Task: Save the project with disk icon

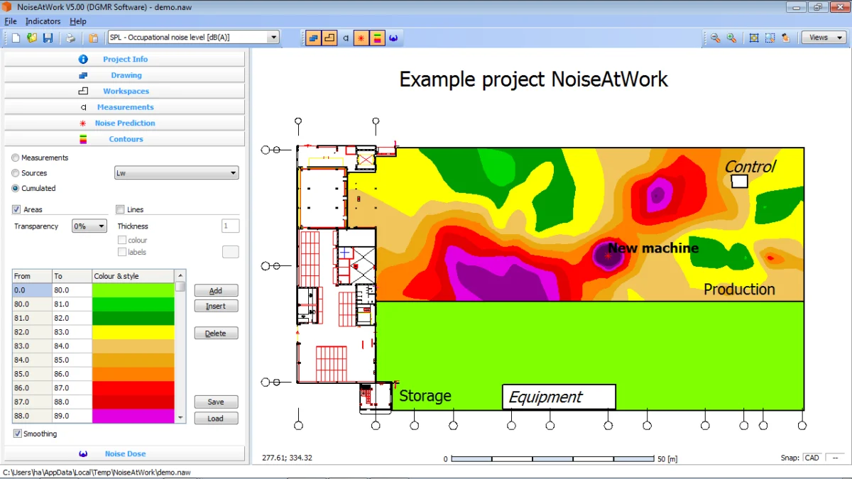Action: pyautogui.click(x=48, y=38)
